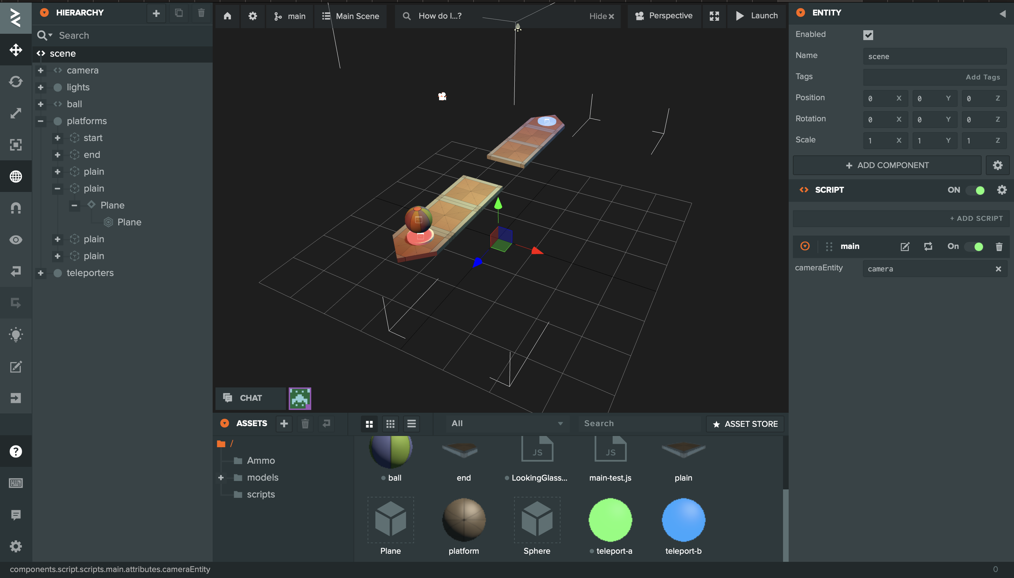The height and width of the screenshot is (578, 1014).
Task: Delete the main script trash icon
Action: (999, 246)
